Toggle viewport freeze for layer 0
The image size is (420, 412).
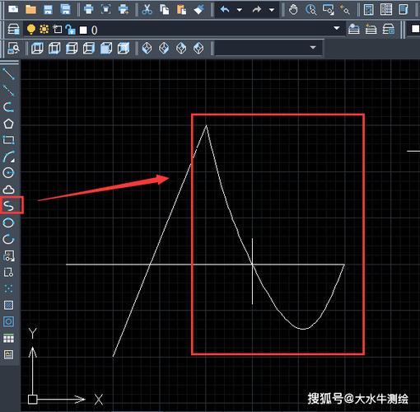tap(58, 29)
